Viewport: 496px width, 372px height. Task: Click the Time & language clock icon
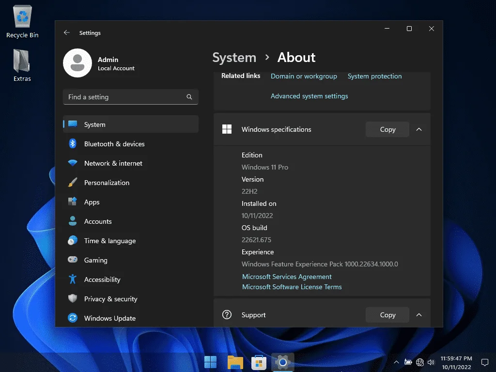point(73,241)
